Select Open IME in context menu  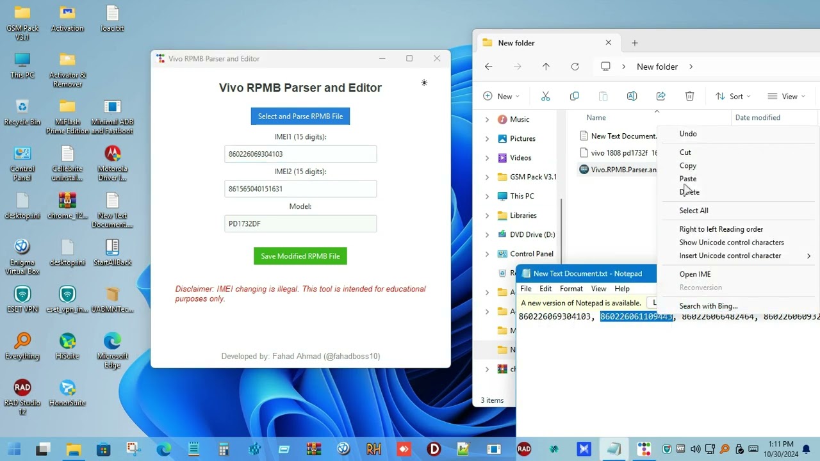click(x=695, y=274)
